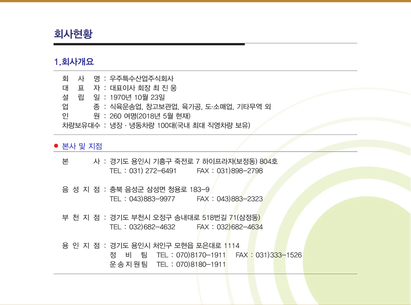Click the red bullet before 본사 및 지점
Image resolution: width=411 pixels, height=305 pixels.
click(57, 147)
